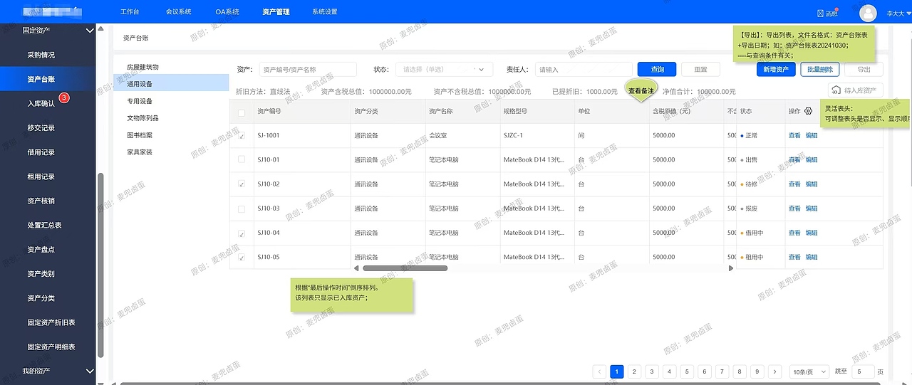Click the 待入库资产 button
The height and width of the screenshot is (385, 912).
[856, 90]
